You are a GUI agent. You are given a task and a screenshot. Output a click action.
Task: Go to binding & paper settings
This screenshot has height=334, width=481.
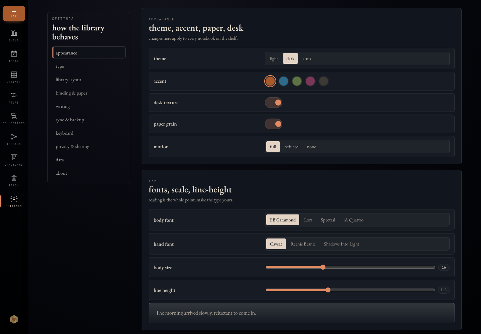(89, 93)
